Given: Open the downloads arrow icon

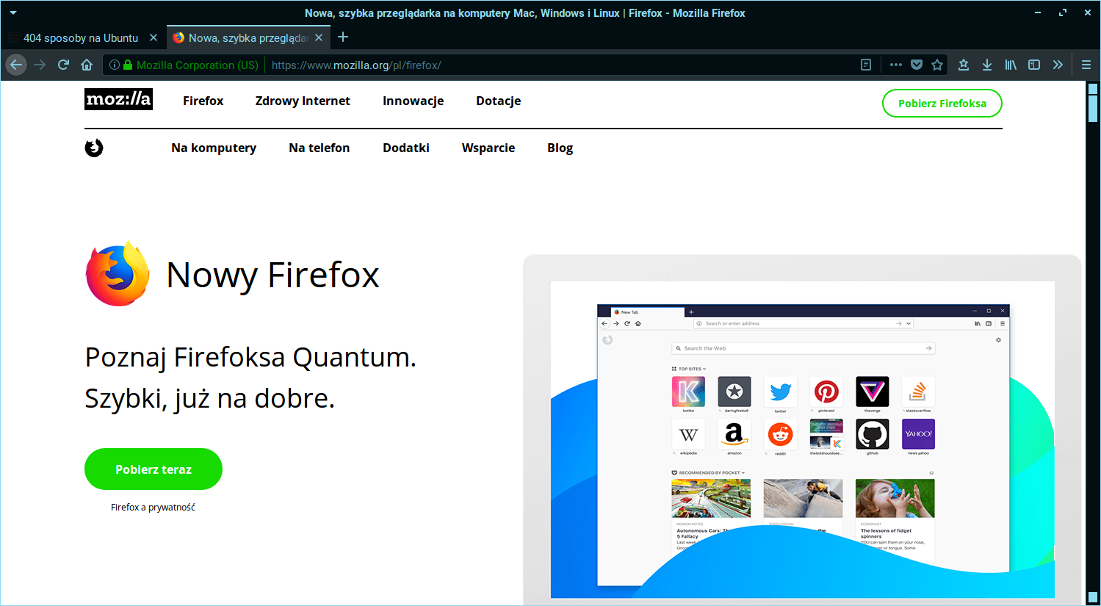Looking at the screenshot, I should (987, 65).
